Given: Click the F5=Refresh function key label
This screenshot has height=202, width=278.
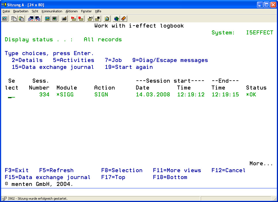Looking at the screenshot, I should [x=56, y=170].
